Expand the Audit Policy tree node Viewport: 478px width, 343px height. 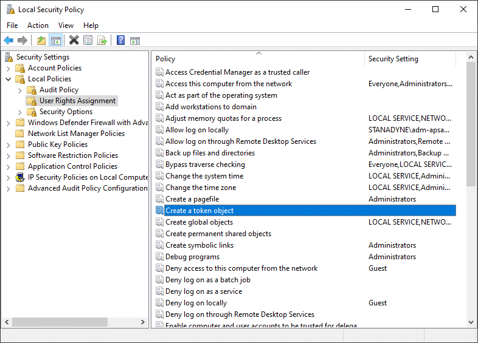tap(20, 90)
